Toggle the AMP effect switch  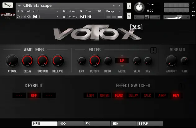click(162, 96)
